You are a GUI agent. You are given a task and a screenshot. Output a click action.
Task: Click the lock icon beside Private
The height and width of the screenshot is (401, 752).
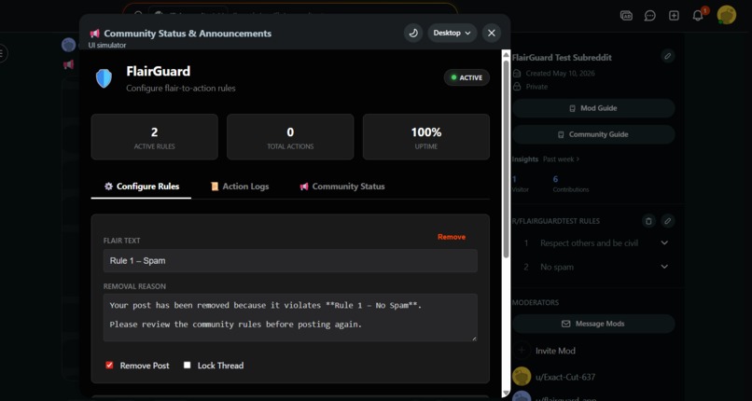[517, 87]
